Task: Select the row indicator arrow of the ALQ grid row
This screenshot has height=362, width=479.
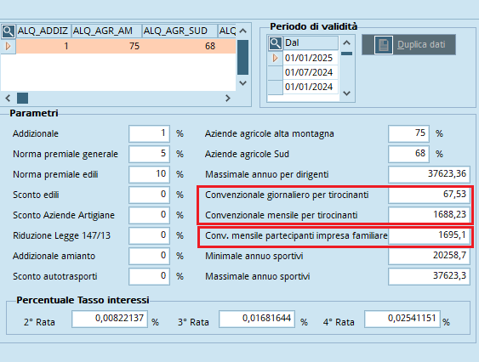Action: 8,46
